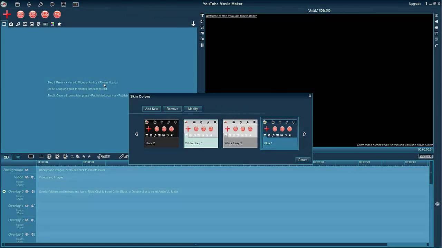Toggle visibility eye of Overlay 0 track
This screenshot has height=248, width=442.
[27, 192]
